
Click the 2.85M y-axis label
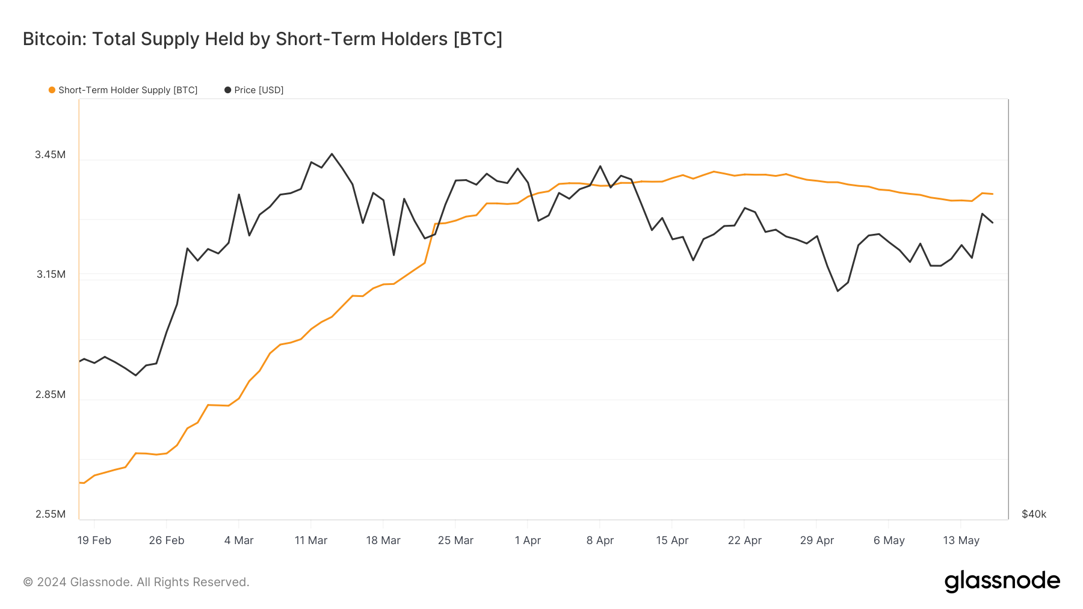50,394
